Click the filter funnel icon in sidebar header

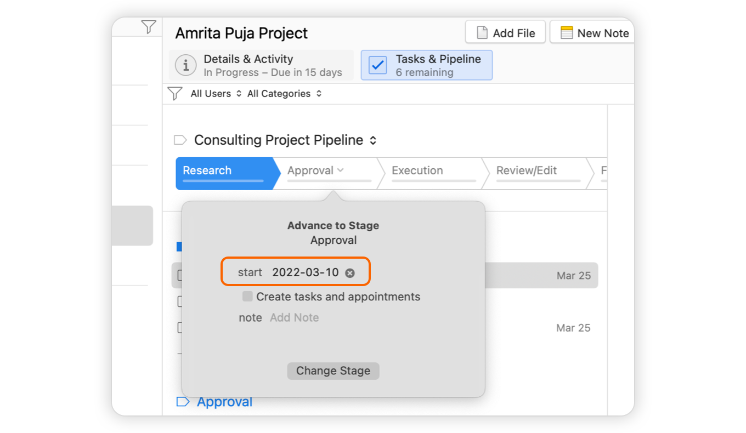(x=148, y=27)
